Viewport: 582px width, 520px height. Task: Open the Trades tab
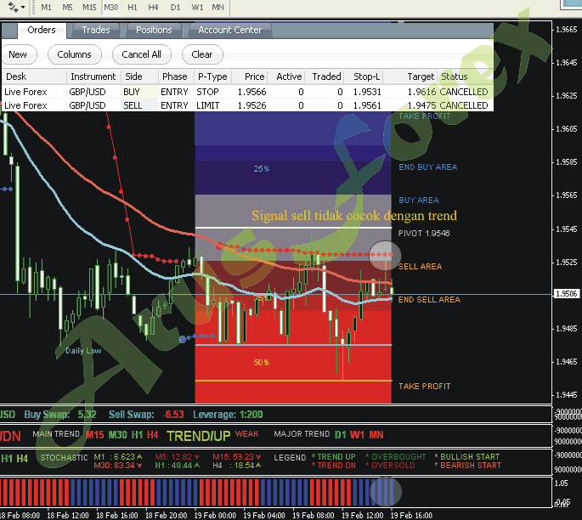pyautogui.click(x=96, y=30)
